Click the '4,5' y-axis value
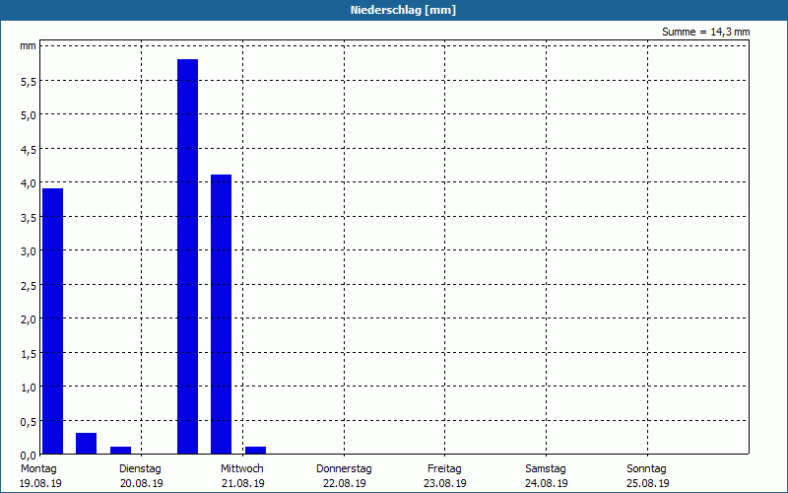Image resolution: width=788 pixels, height=493 pixels. tap(29, 150)
